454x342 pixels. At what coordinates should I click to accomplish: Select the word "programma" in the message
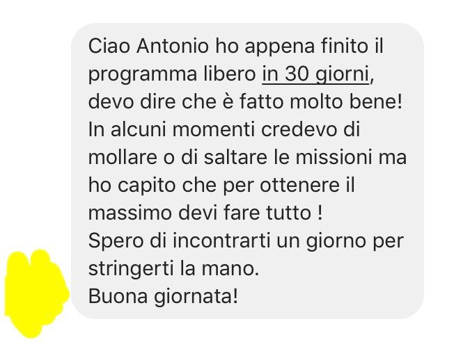[x=143, y=75]
